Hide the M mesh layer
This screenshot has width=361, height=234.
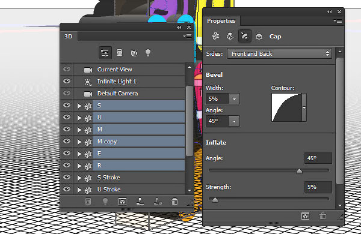67,129
